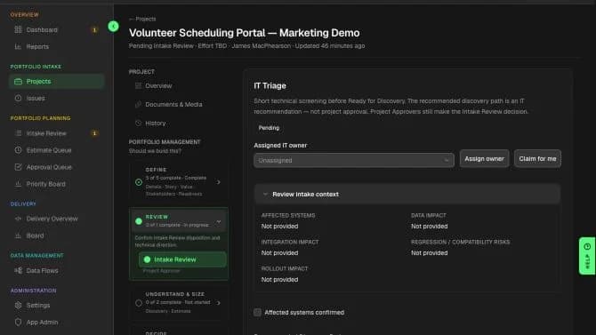Image resolution: width=596 pixels, height=335 pixels.
Task: Select the Intake Review step button
Action: point(182,259)
